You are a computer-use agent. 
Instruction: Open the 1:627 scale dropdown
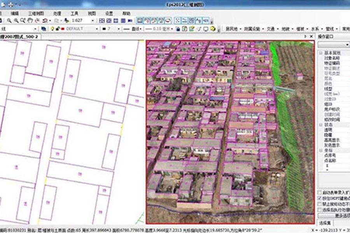pos(93,21)
